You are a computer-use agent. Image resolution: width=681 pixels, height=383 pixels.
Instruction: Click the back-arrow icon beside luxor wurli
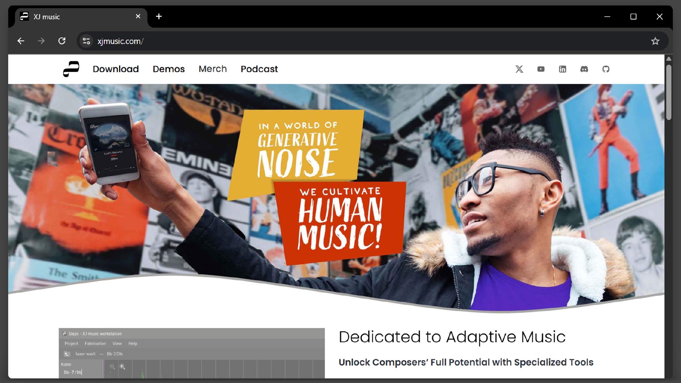66,354
